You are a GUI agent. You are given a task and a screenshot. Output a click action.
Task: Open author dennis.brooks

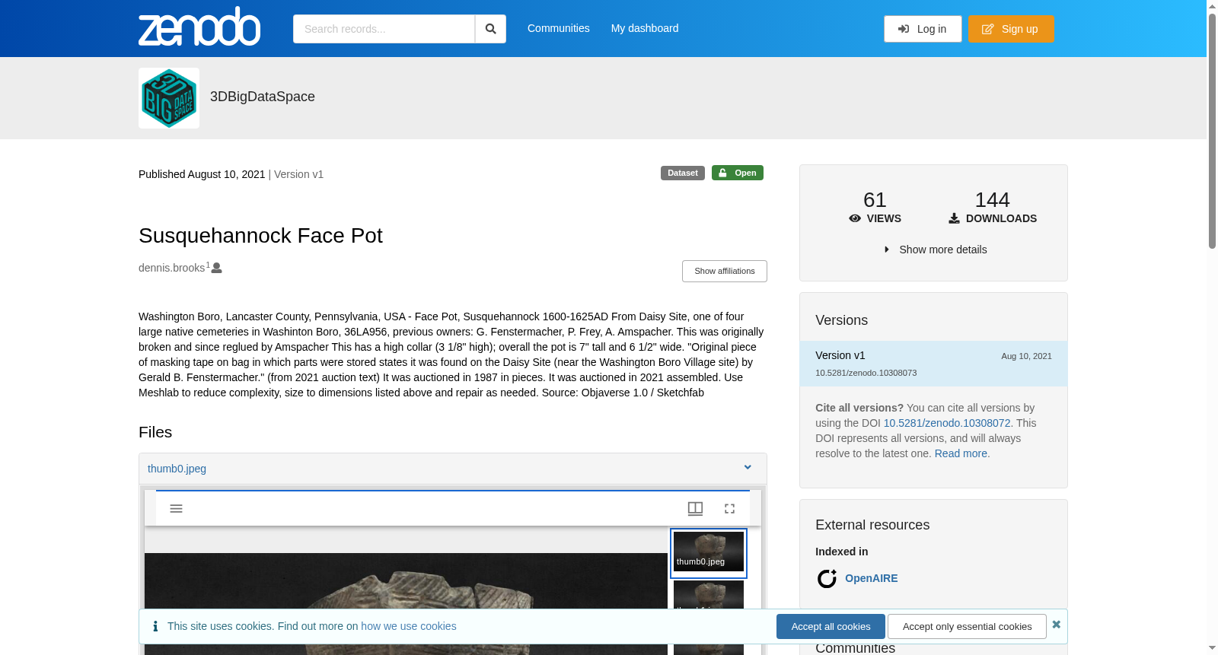pos(172,268)
